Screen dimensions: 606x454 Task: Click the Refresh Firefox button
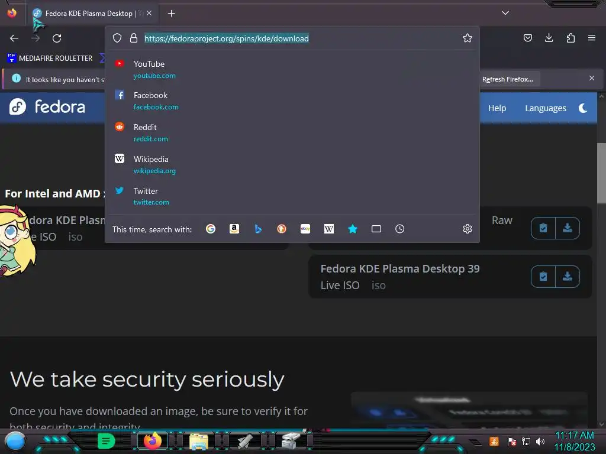click(508, 79)
